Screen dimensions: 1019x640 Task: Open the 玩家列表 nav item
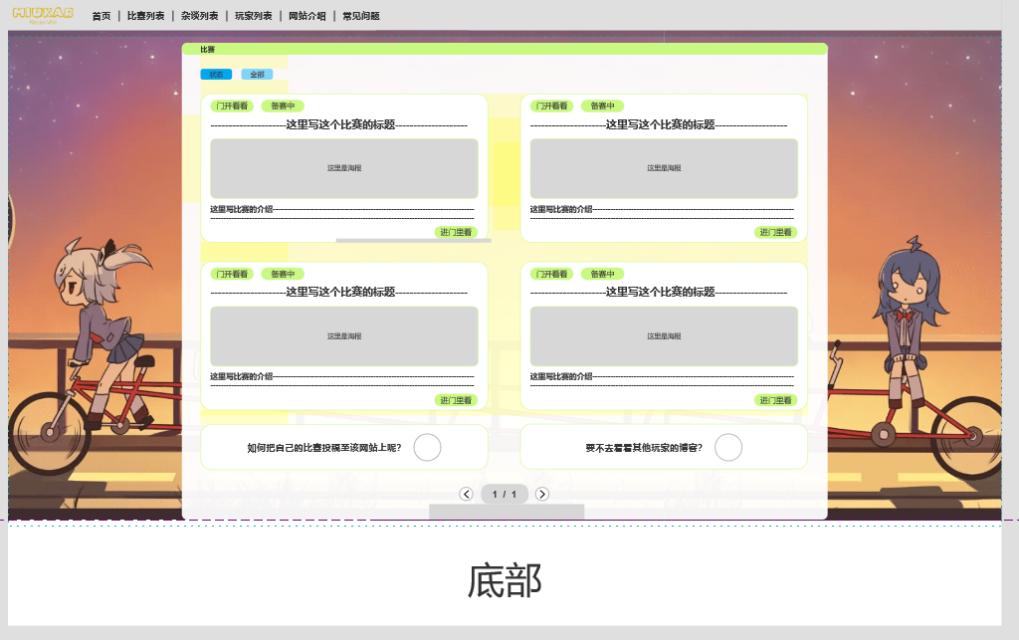pos(254,16)
